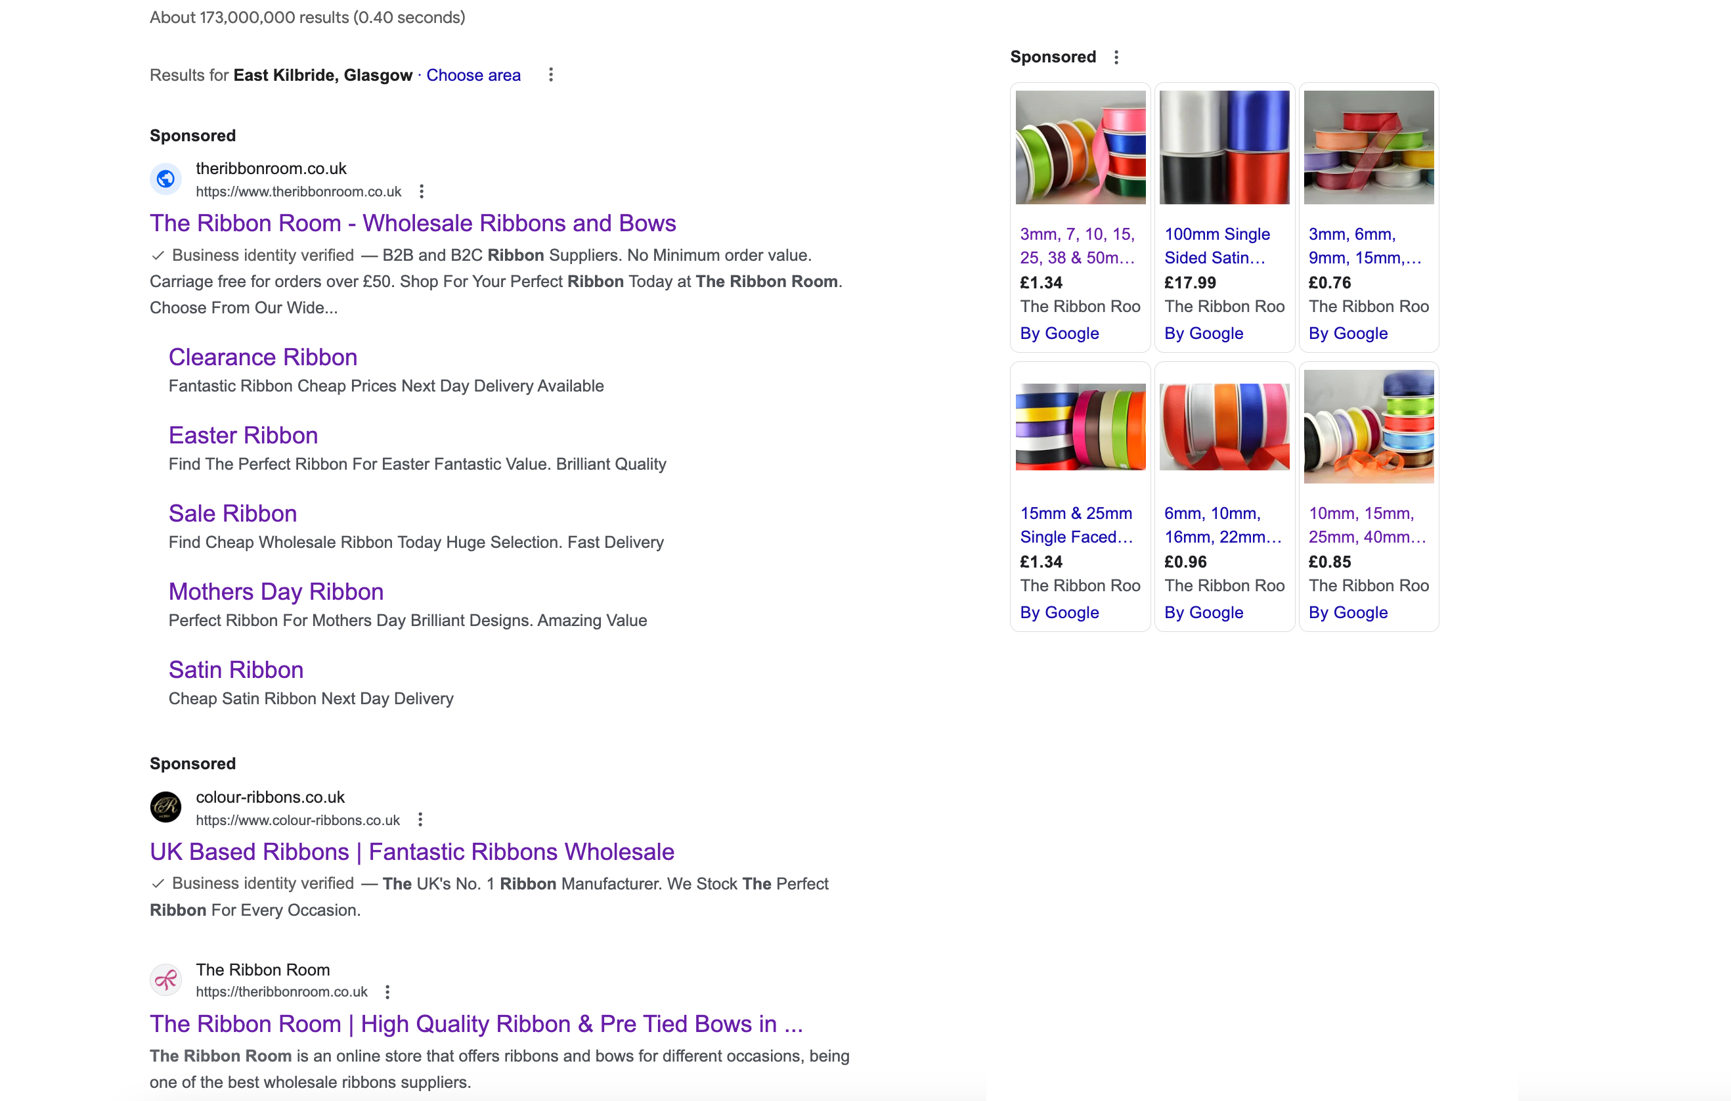Viewport: 1731px width, 1101px height.
Task: Click By Google under the £17.99 product
Action: [1204, 333]
